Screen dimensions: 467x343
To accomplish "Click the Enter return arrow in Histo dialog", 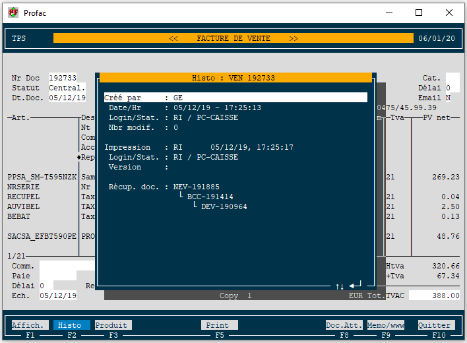I will tap(356, 285).
